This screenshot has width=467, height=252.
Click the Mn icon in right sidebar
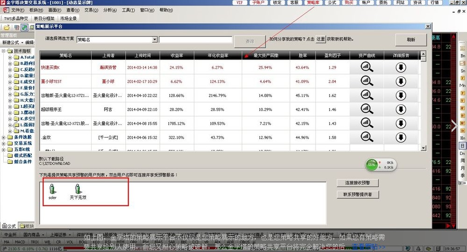(x=462, y=85)
